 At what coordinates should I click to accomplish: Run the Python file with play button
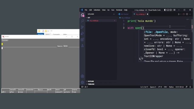click(x=179, y=14)
